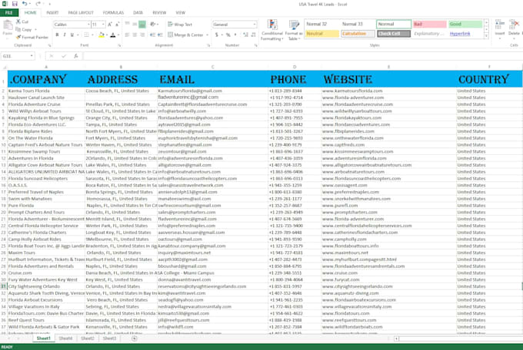Switch to the DATA tab

138,12
